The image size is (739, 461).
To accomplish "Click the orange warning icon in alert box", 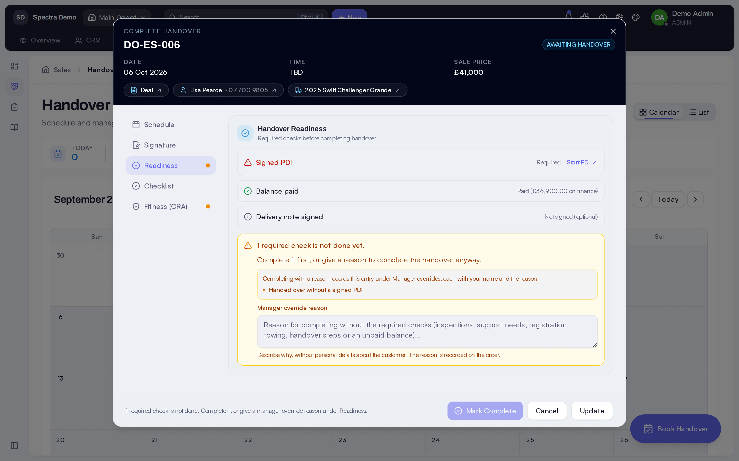I will click(248, 245).
